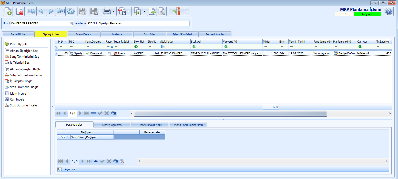This screenshot has width=398, height=179.
Task: Toggle the Fason checkbox in order row
Action: [x=109, y=53]
